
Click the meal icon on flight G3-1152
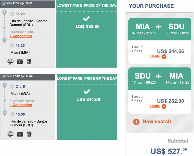point(29,62)
